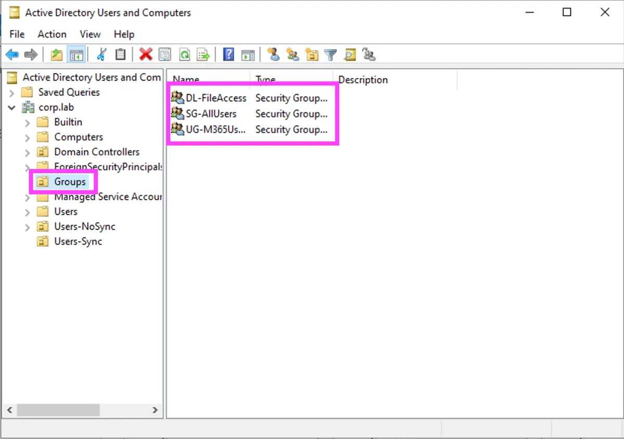
Task: Select the Saved Queries tree item
Action: click(69, 92)
